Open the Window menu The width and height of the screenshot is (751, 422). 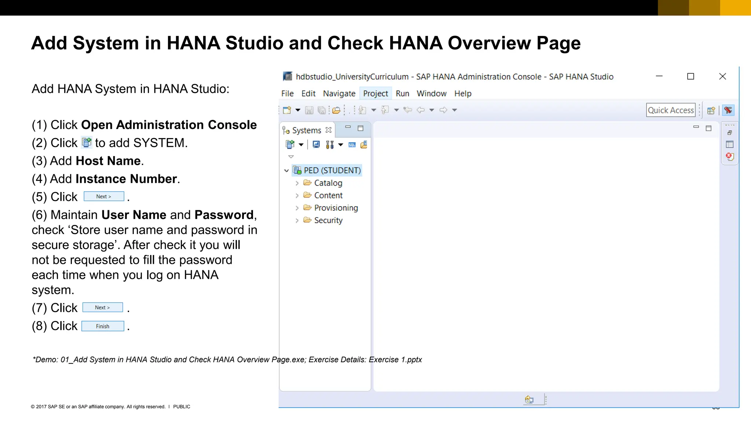pos(432,93)
